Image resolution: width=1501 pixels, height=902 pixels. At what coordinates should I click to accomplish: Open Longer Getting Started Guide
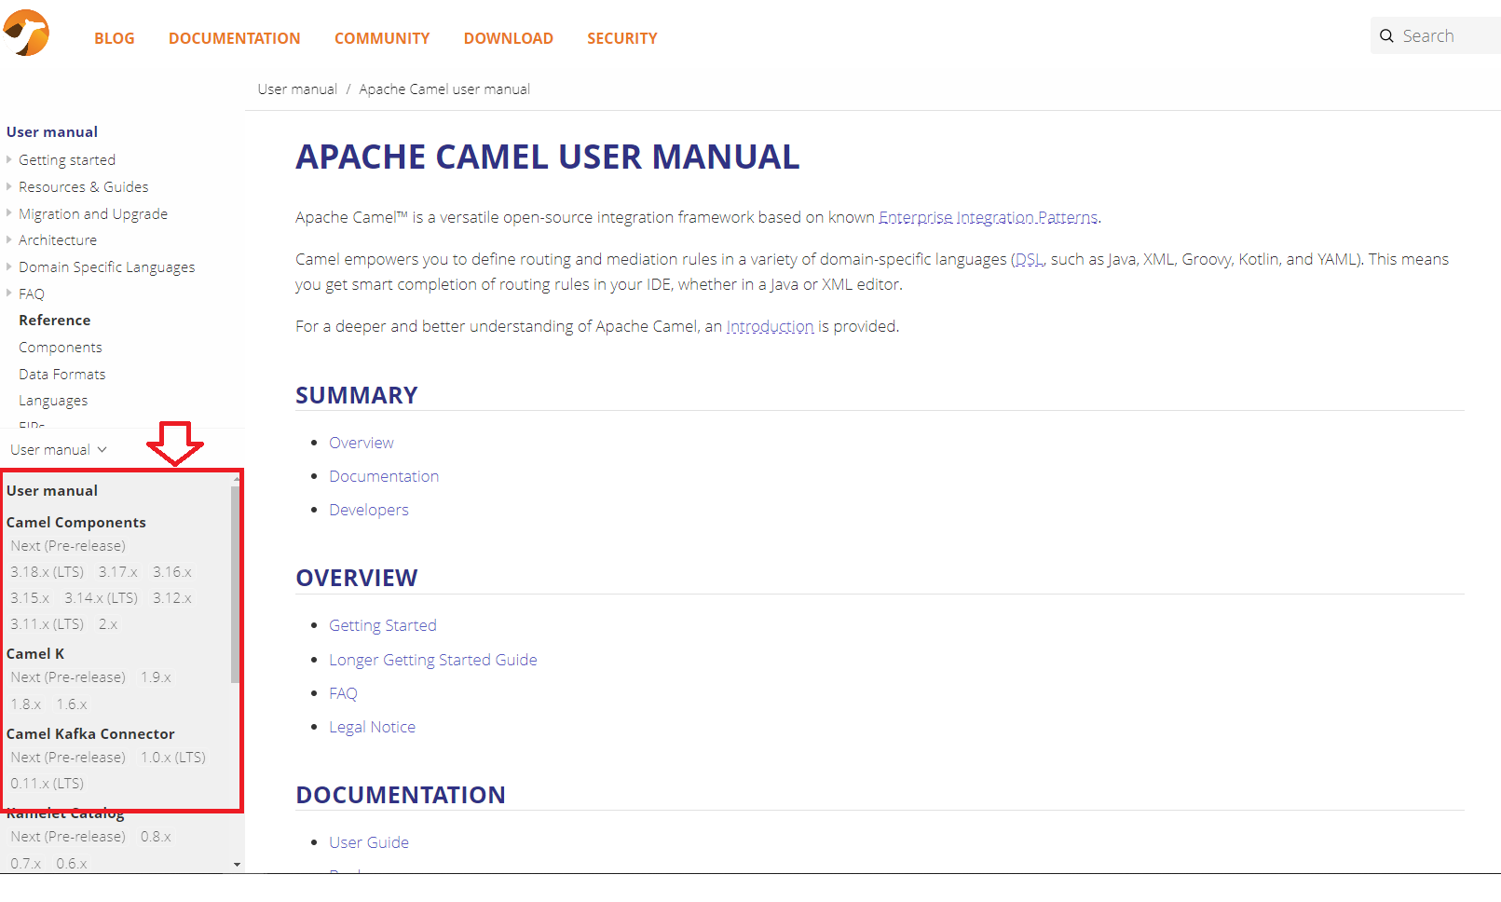pyautogui.click(x=433, y=660)
